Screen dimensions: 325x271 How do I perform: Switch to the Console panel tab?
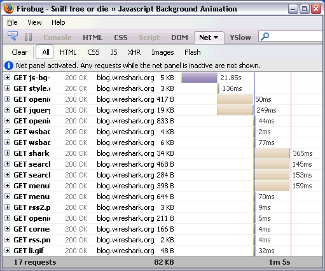pyautogui.click(x=57, y=38)
